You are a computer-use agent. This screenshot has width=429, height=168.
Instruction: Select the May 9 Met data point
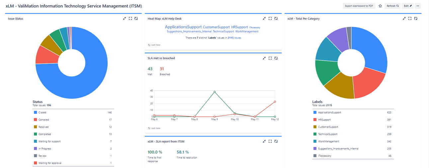(x=214, y=92)
